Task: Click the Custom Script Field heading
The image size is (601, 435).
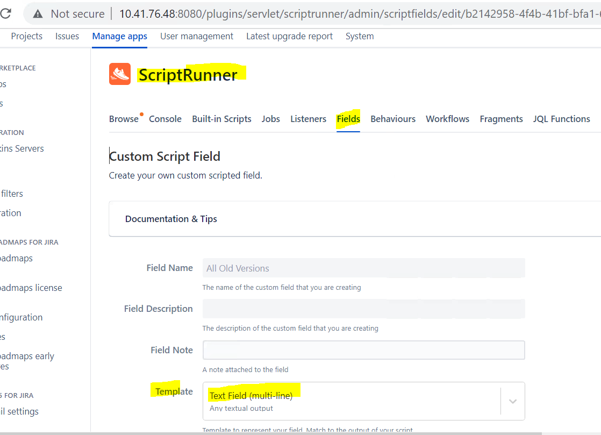Action: [x=165, y=156]
